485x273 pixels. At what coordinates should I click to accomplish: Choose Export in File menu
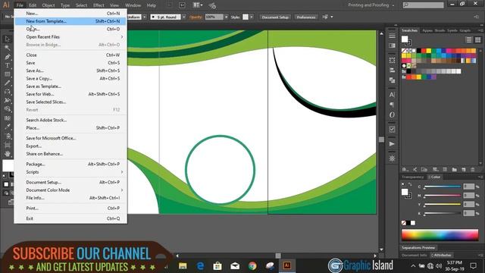[70, 146]
